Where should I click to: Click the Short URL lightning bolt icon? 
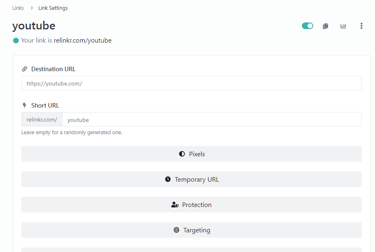(25, 105)
